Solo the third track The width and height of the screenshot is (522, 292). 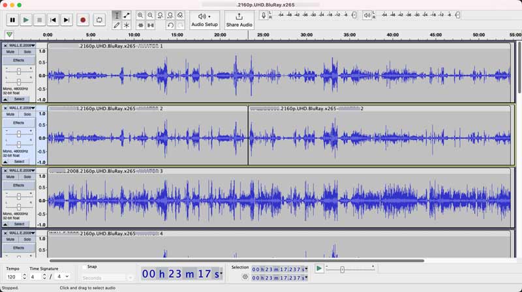pyautogui.click(x=27, y=177)
